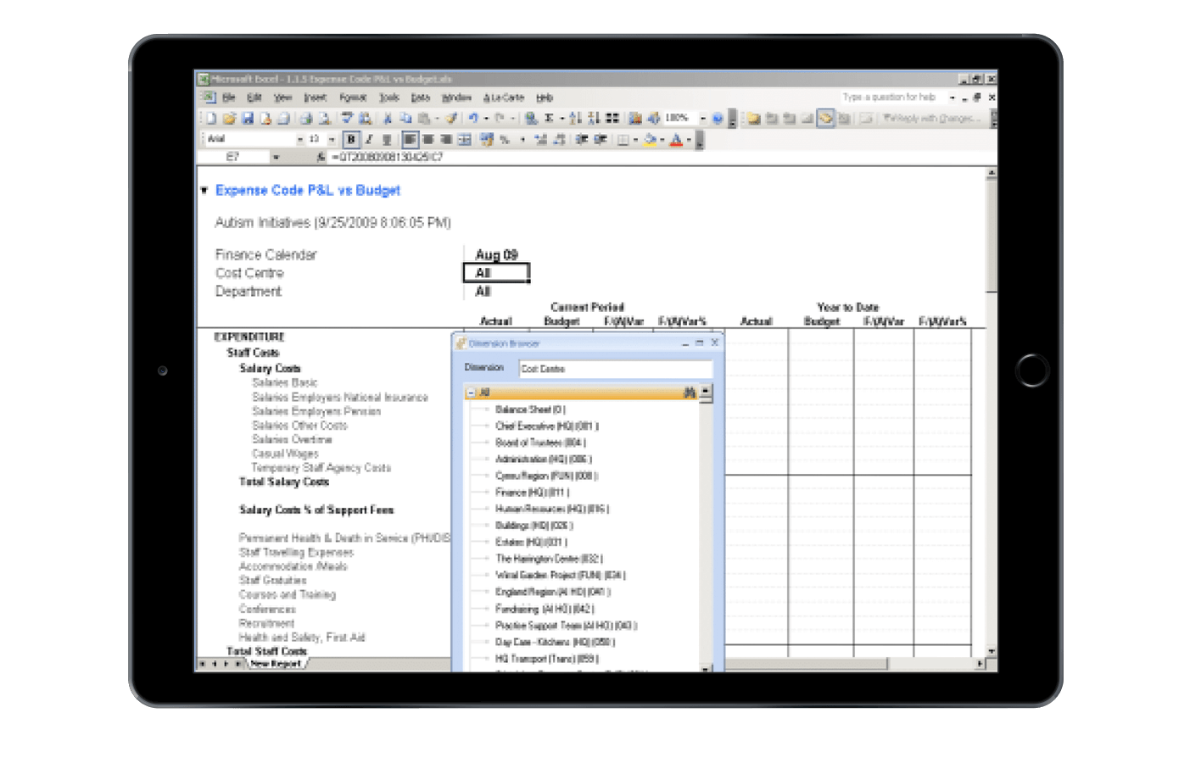
Task: Open the font color dropdown arrow
Action: click(689, 139)
